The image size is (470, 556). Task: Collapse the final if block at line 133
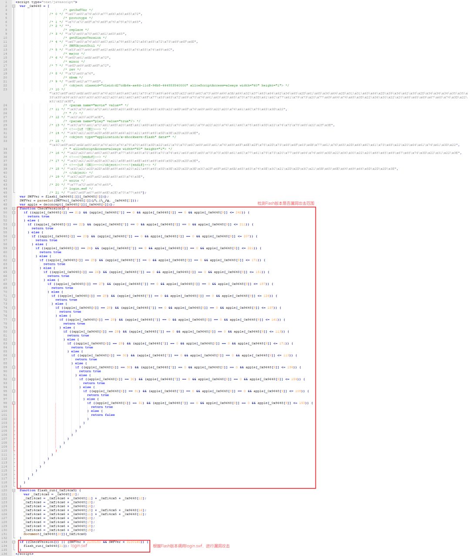pos(13,542)
